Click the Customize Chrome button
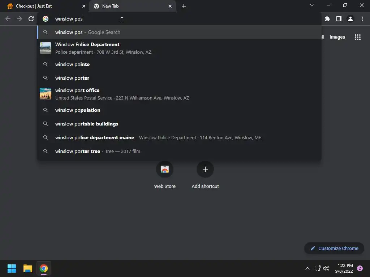The width and height of the screenshot is (370, 277). point(334,248)
